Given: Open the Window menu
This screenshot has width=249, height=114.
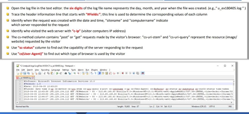Looking at the screenshot, I should pos(103,70).
